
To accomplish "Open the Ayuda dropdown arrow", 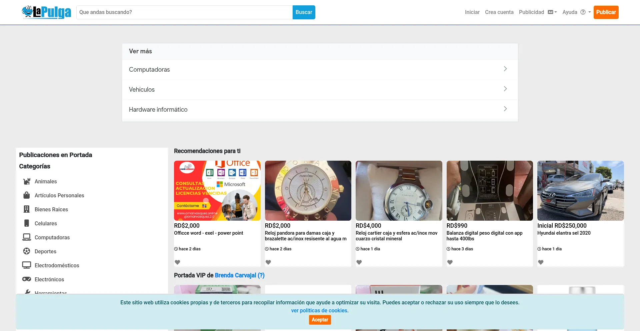I will pos(589,12).
